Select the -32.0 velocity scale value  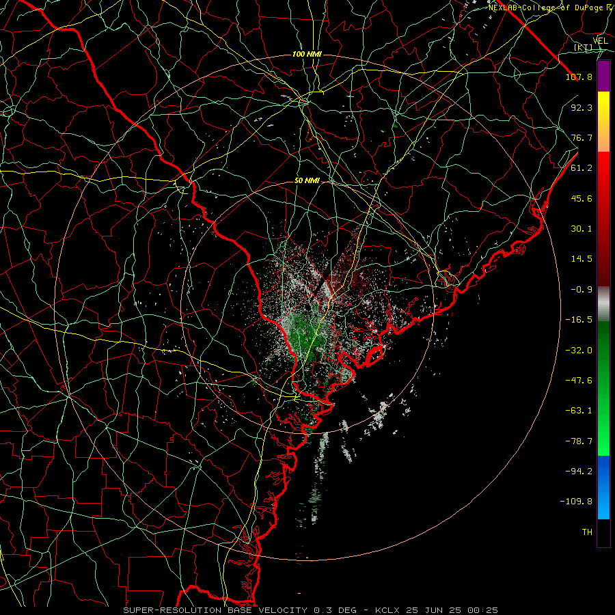[579, 351]
